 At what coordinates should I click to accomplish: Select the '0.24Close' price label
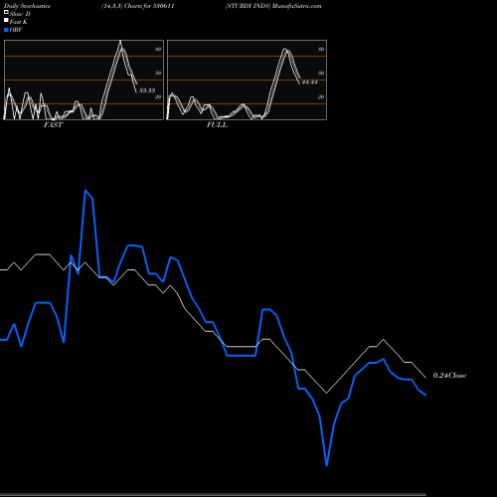point(449,376)
